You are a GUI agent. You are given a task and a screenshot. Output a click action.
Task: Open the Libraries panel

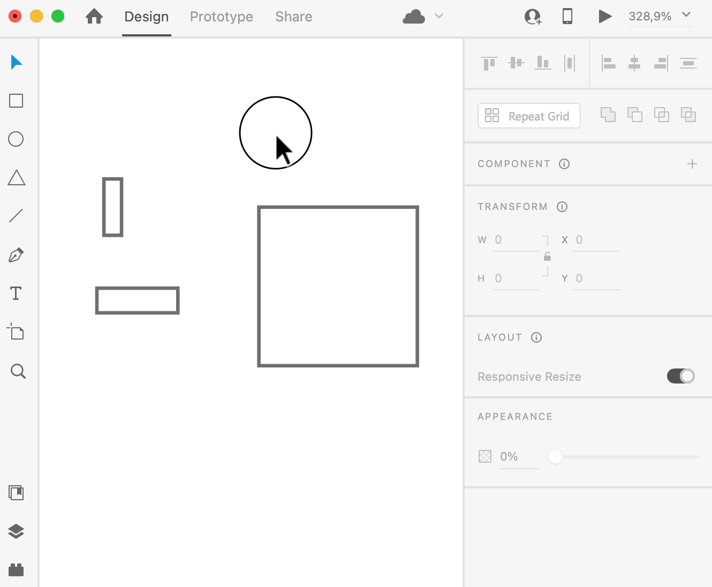tap(17, 493)
